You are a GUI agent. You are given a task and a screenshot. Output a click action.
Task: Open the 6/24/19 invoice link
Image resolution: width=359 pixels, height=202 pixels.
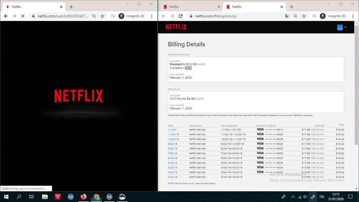coord(173,158)
